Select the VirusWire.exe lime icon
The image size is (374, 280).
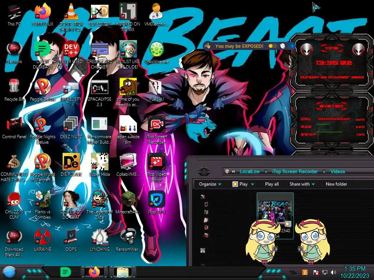(x=156, y=52)
